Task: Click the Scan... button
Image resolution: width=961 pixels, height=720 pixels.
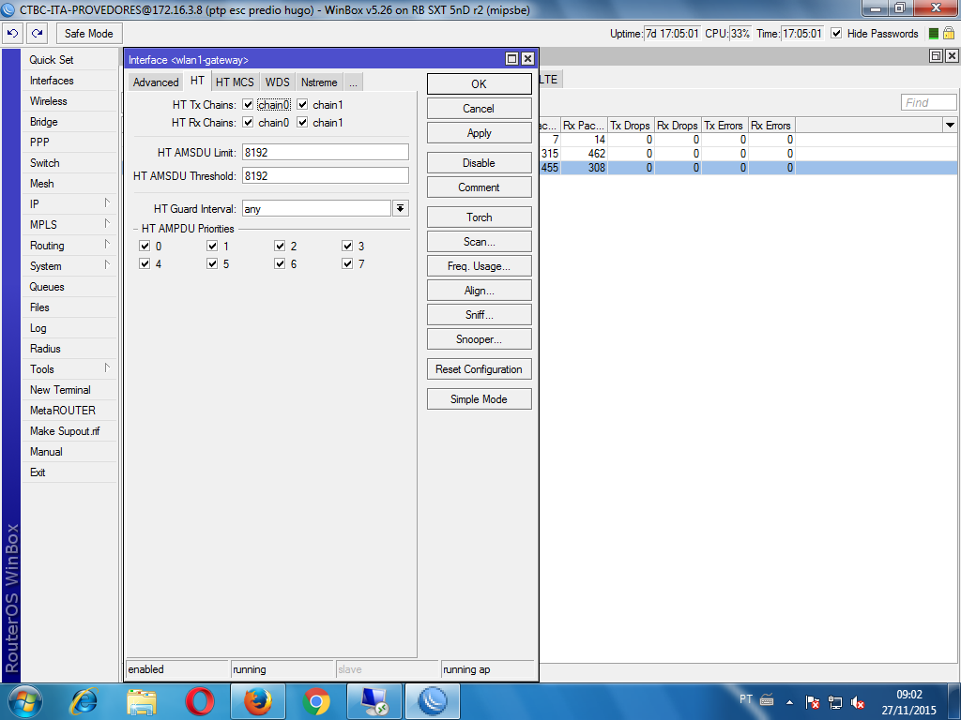Action: tap(480, 242)
